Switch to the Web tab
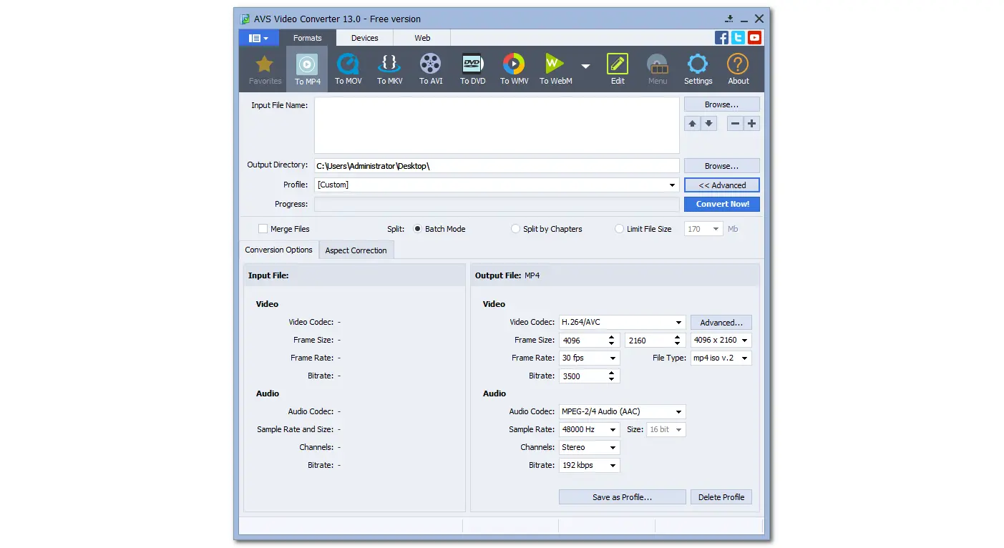 pyautogui.click(x=422, y=38)
